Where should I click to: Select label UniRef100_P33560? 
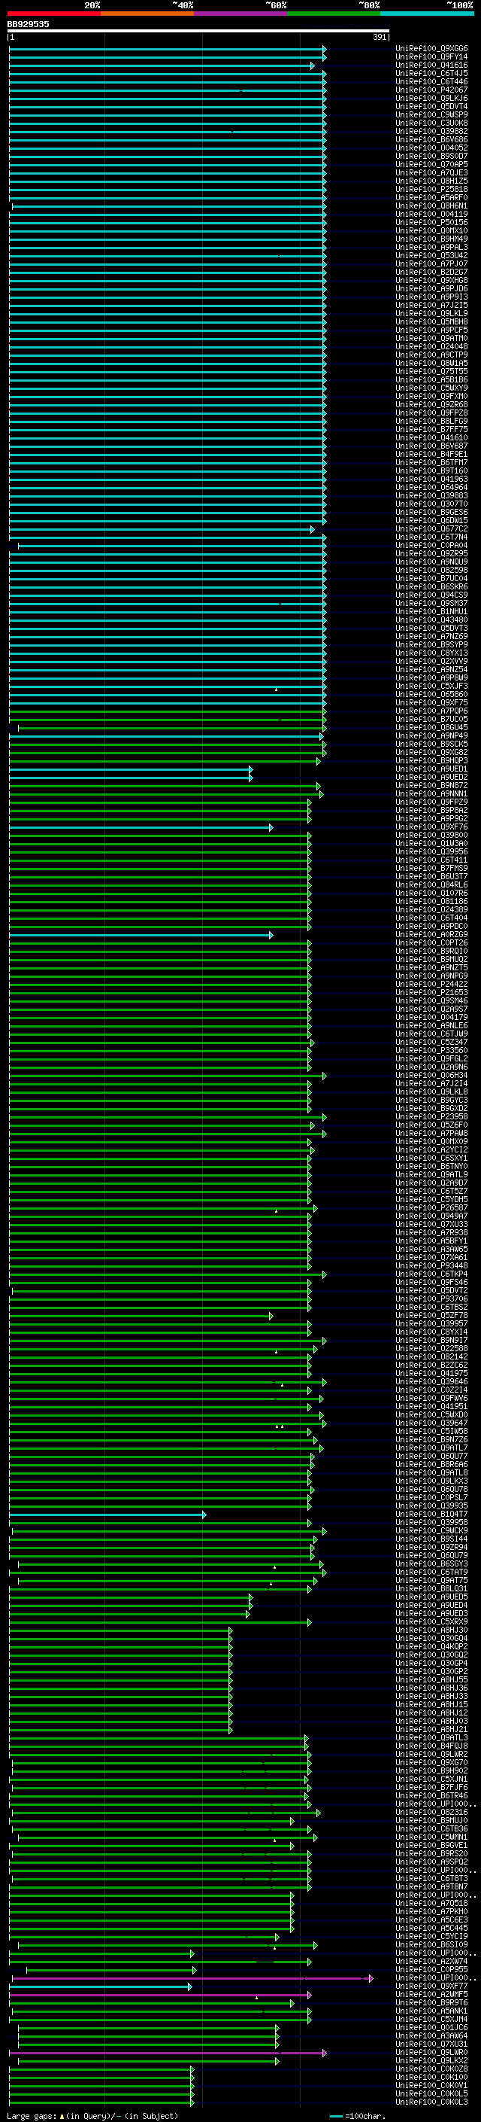431,1050
